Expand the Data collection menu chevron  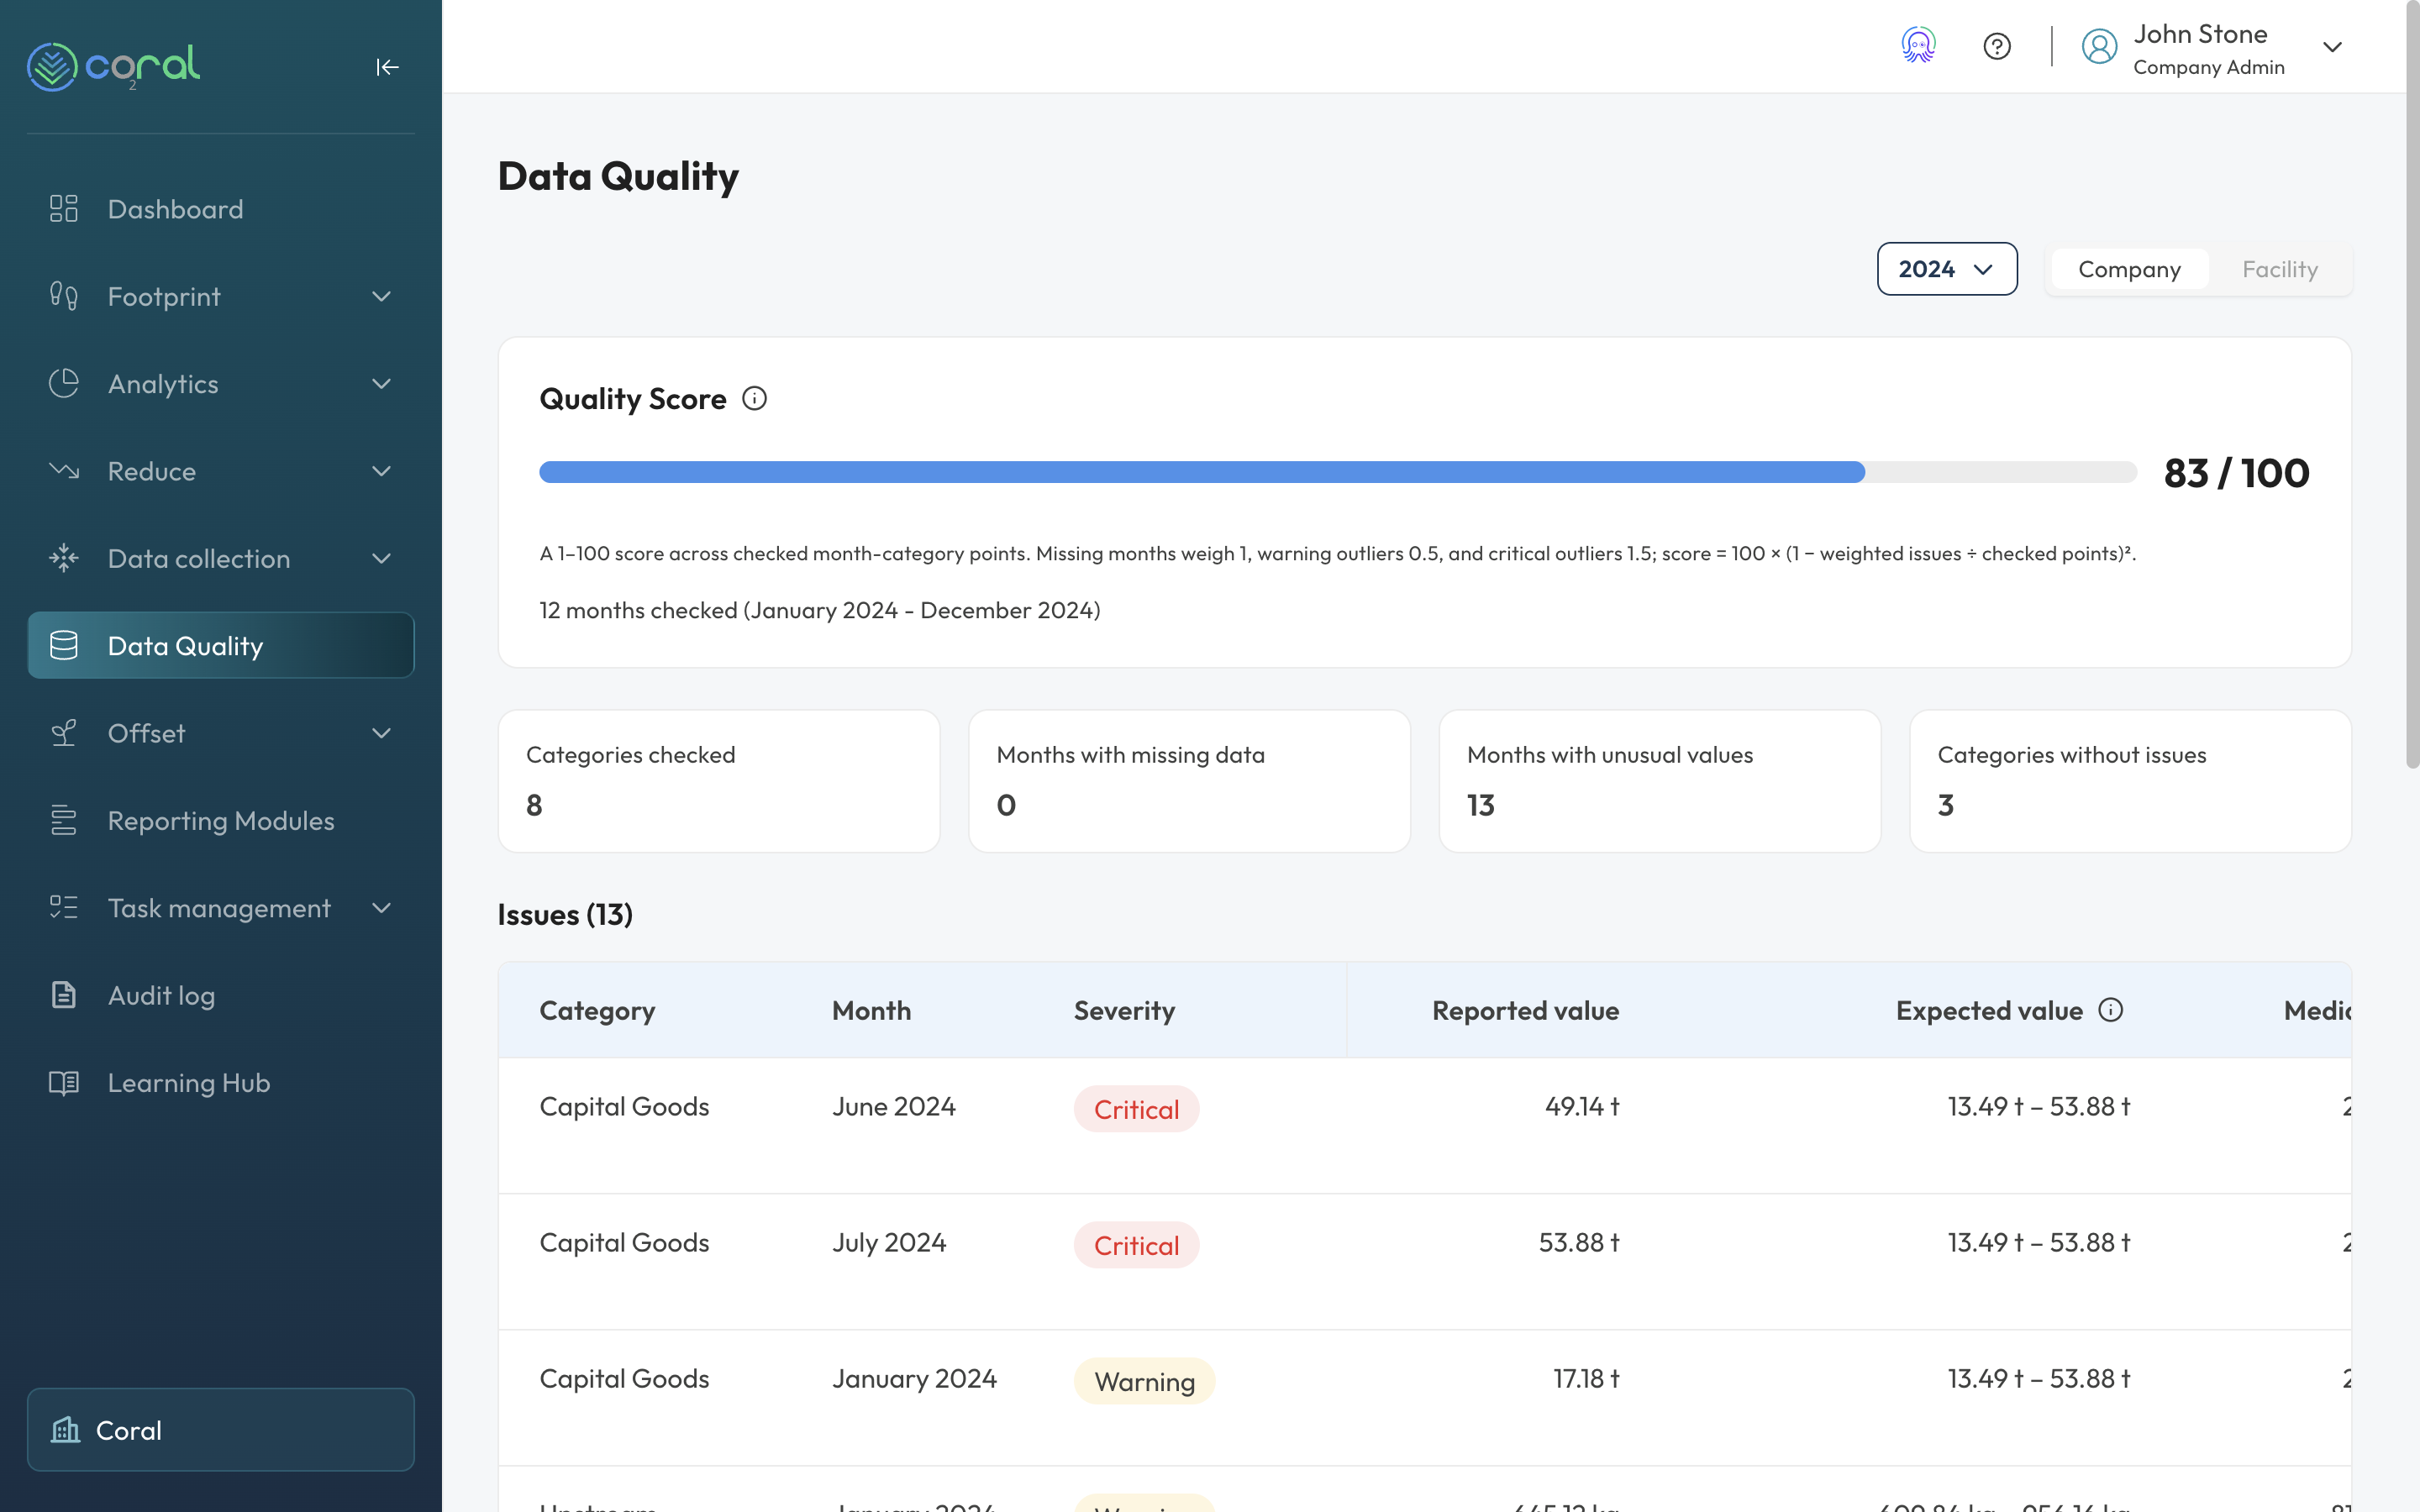pos(381,558)
